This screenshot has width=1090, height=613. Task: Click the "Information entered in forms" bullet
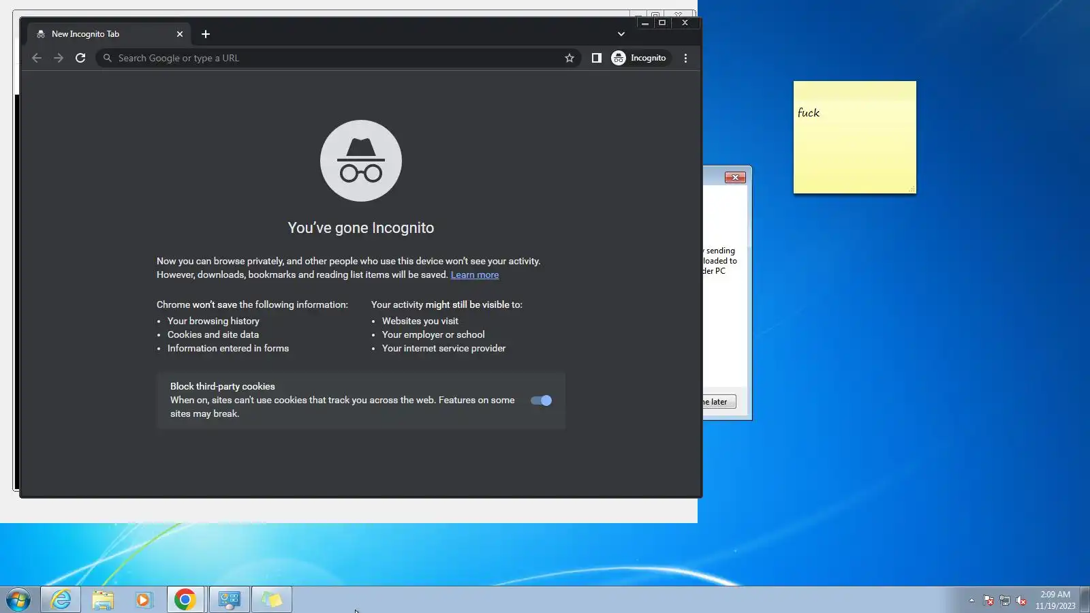click(x=228, y=348)
